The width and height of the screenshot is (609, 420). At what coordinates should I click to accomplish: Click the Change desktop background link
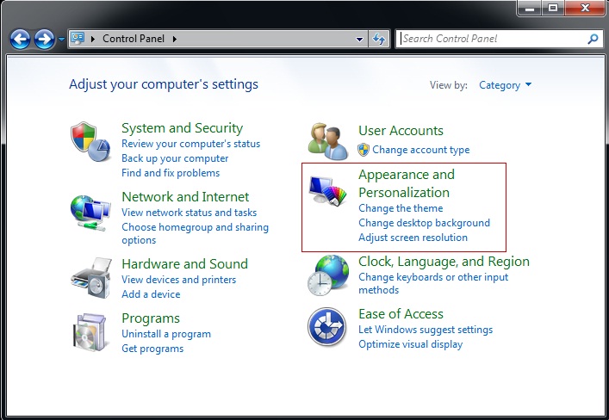[424, 223]
